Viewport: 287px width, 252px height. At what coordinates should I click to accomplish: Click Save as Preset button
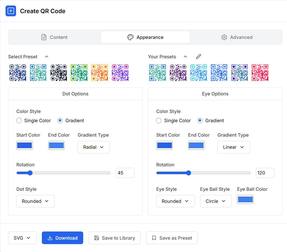172,238
